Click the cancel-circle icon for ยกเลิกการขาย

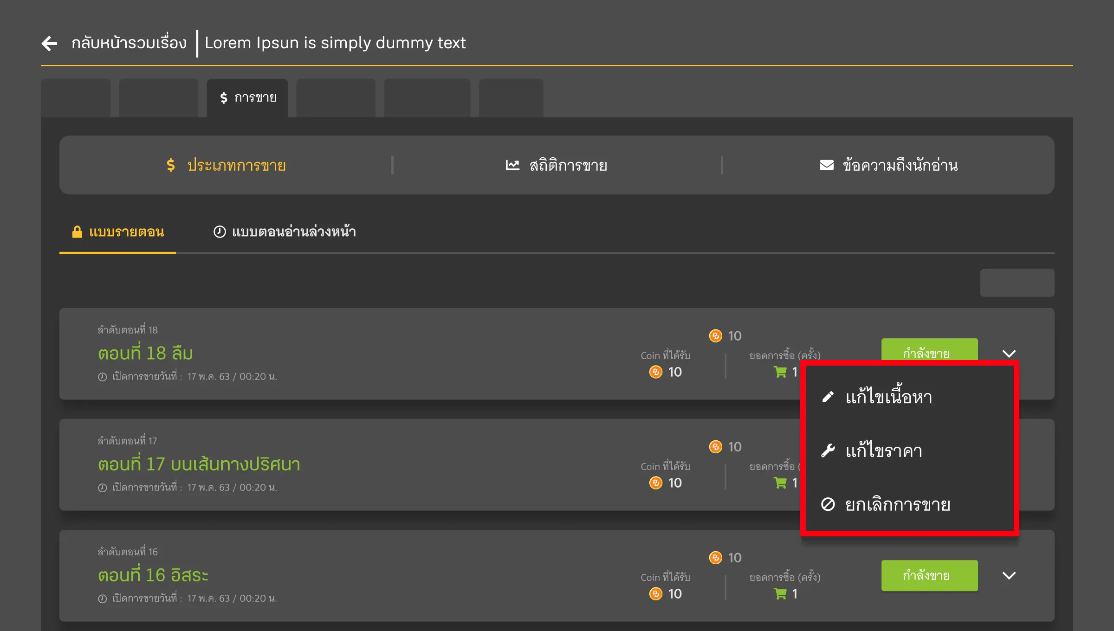[x=828, y=504]
